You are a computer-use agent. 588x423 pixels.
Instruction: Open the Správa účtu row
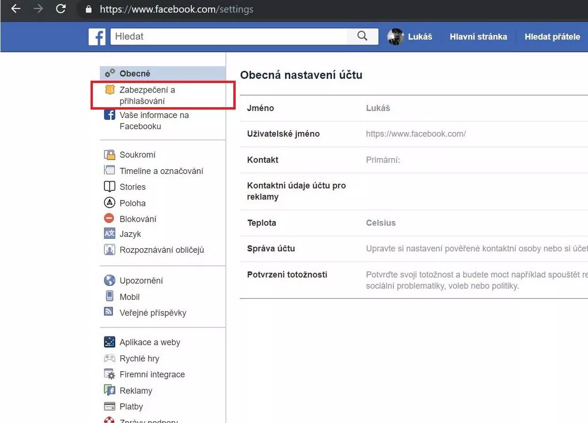(x=414, y=249)
